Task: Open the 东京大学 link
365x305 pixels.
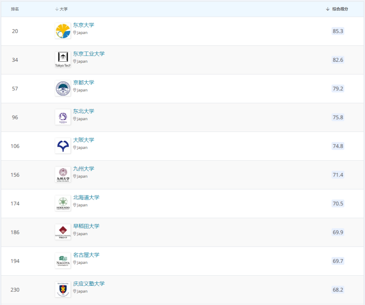Action: pyautogui.click(x=83, y=25)
